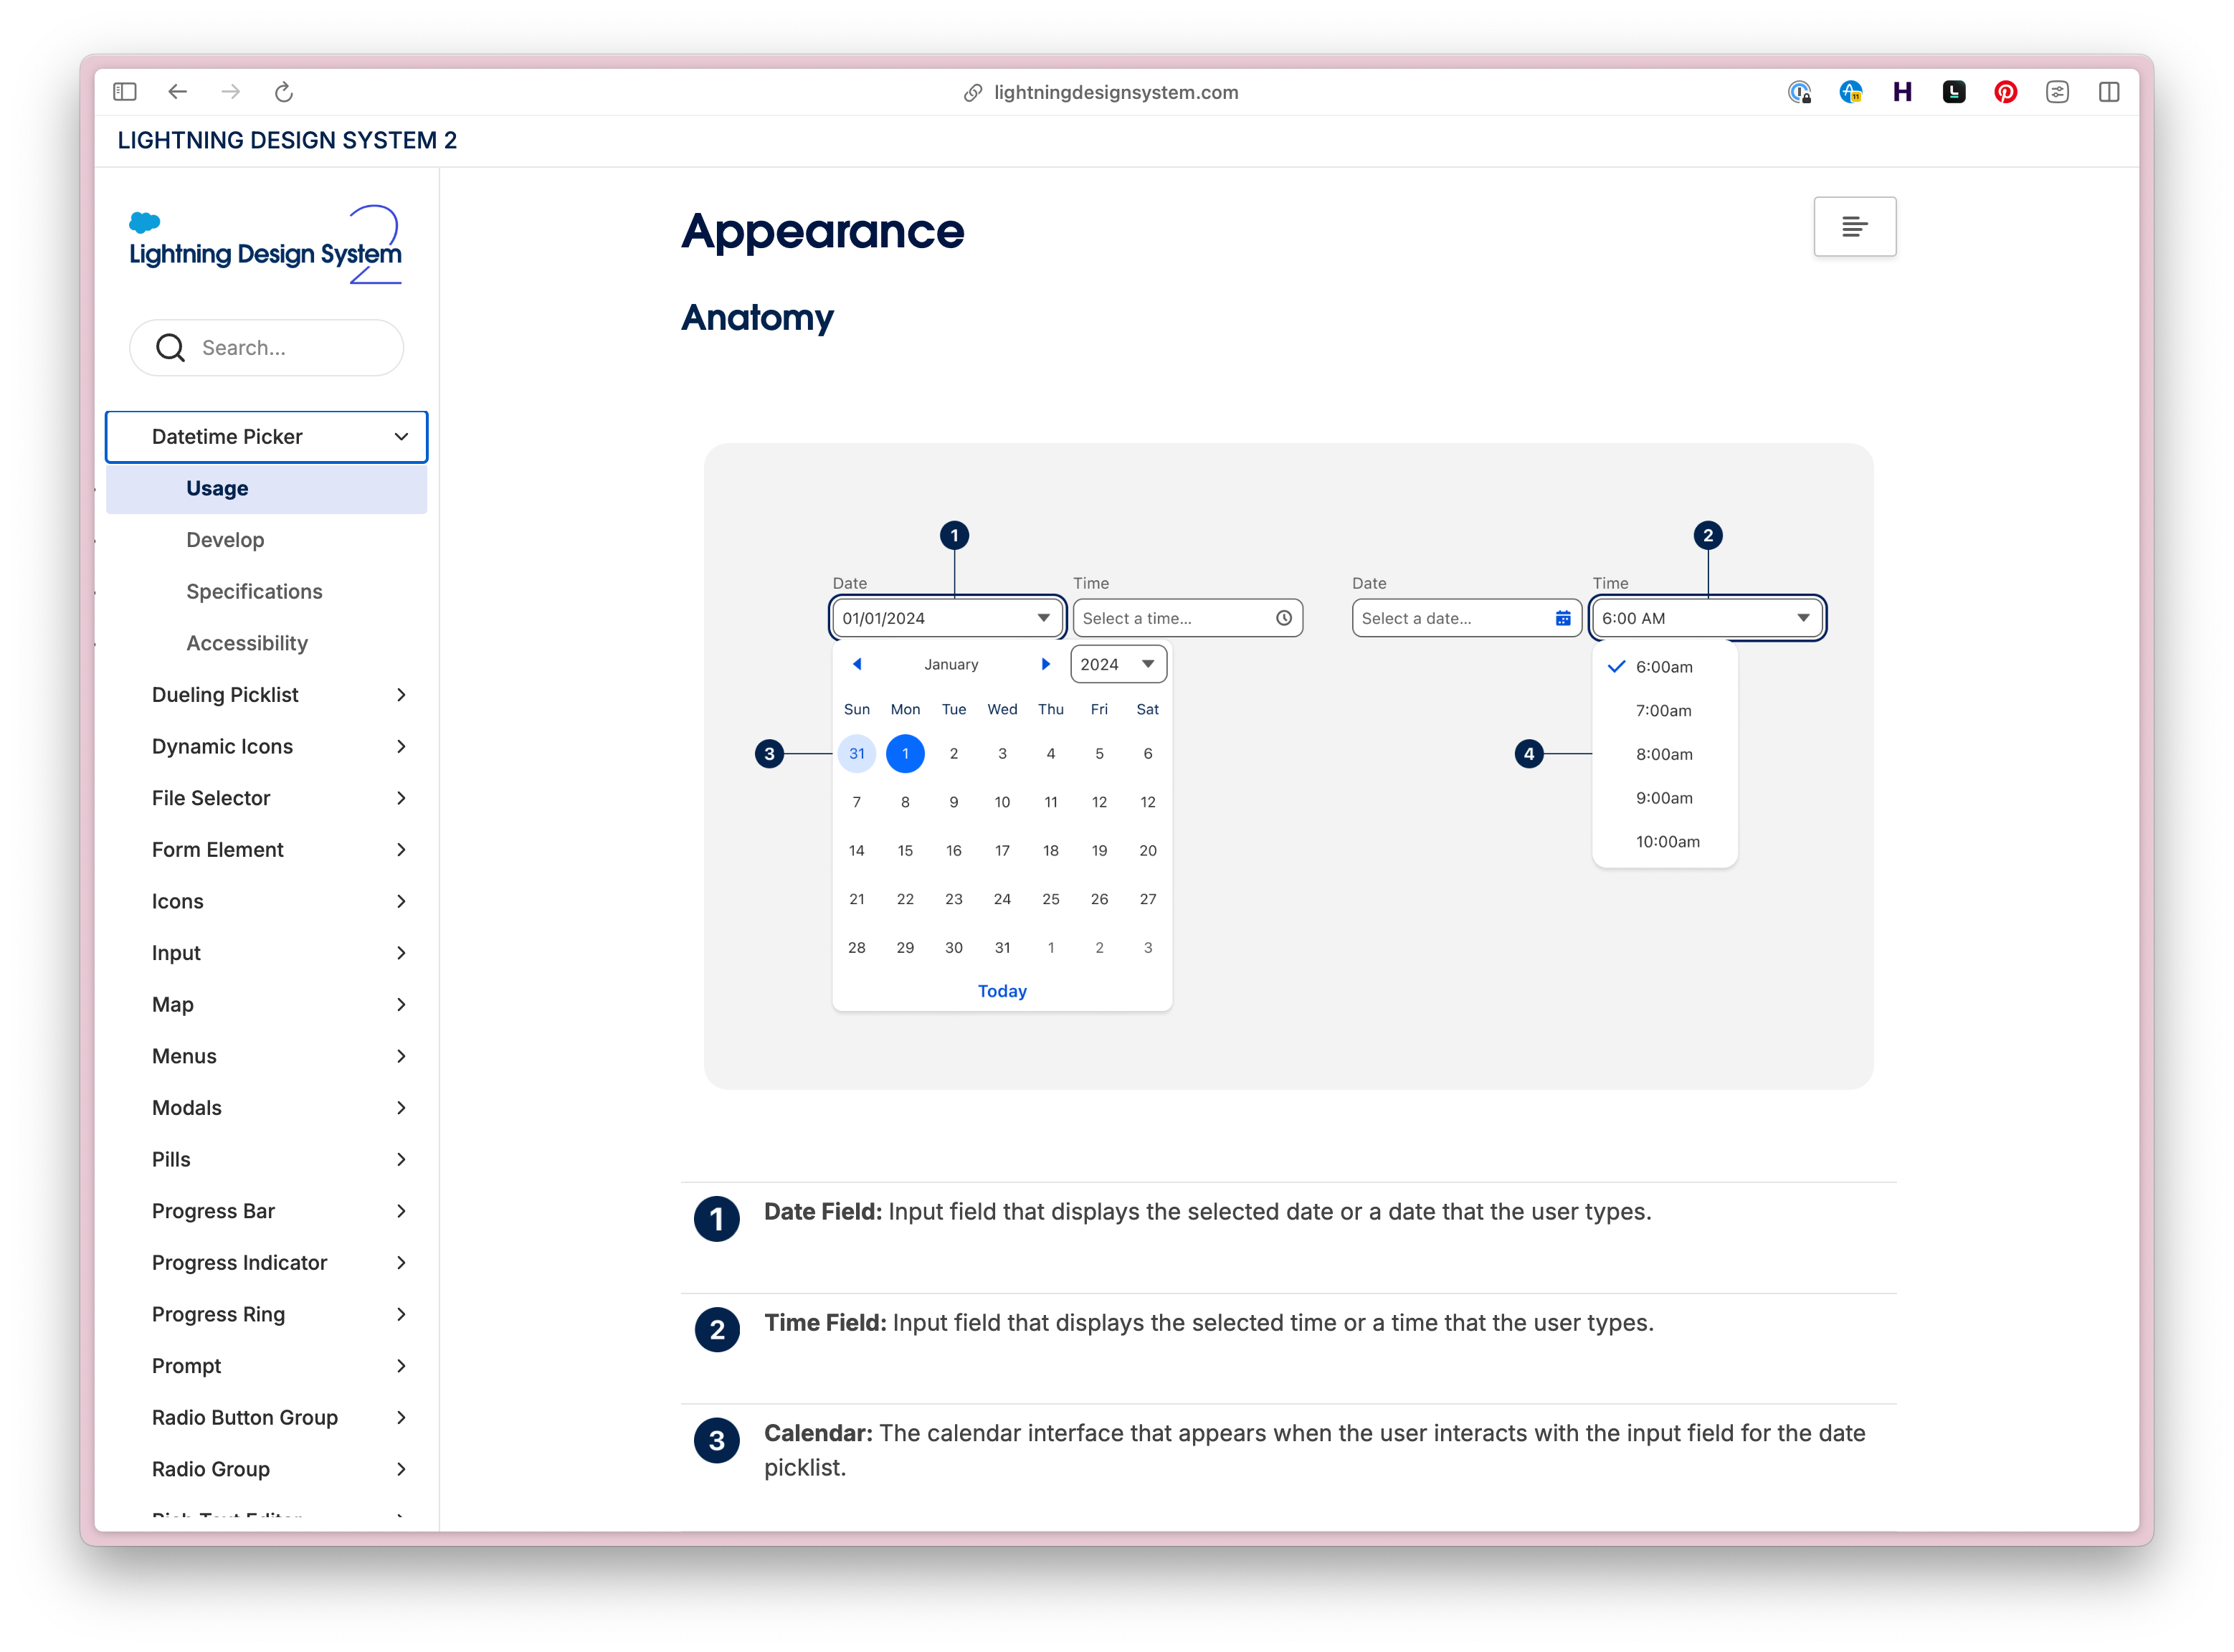Viewport: 2234px width, 1652px height.
Task: Click the Lightning Design System logo
Action: tap(266, 245)
